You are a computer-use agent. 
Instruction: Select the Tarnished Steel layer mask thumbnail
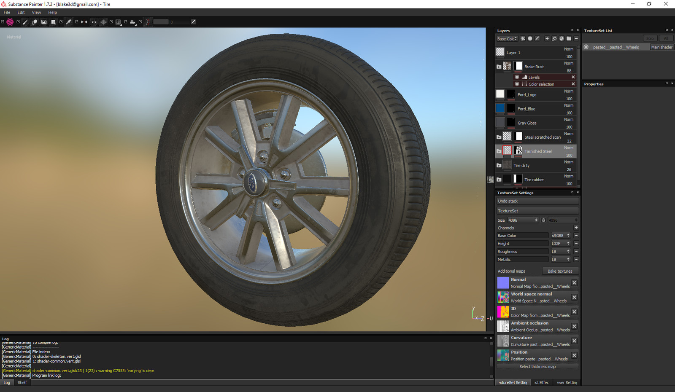tap(518, 150)
